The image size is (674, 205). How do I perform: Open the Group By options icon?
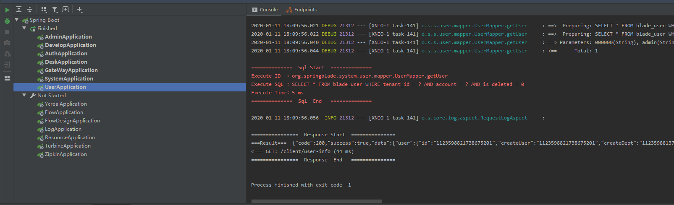pyautogui.click(x=44, y=9)
